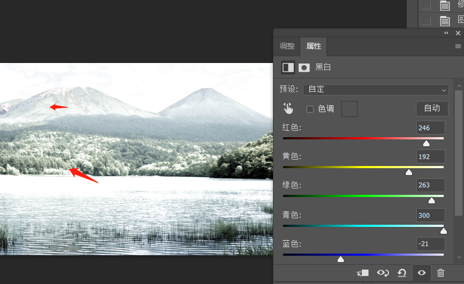Click the panel scrollbar down arrow
This screenshot has height=284, width=464.
coord(459,257)
